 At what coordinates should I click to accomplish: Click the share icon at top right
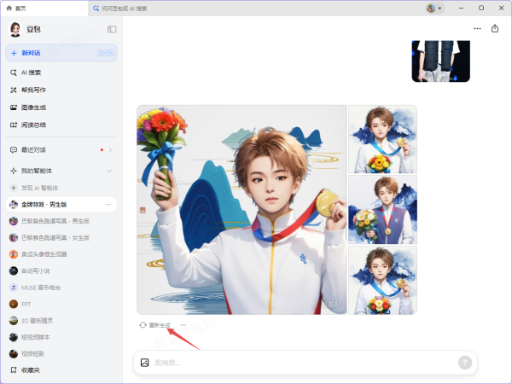pos(495,28)
